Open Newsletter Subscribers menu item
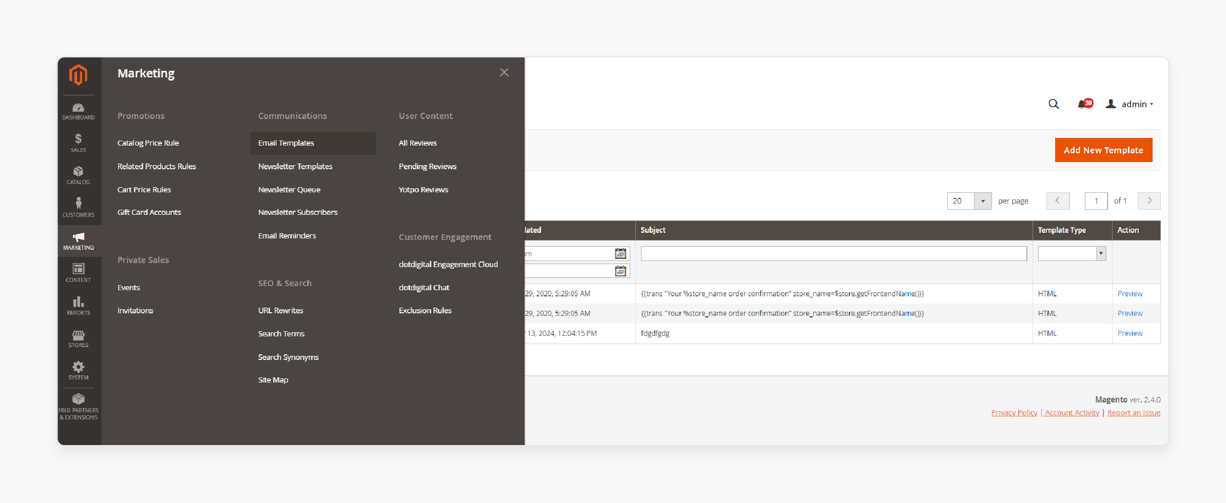1226x503 pixels. click(x=298, y=212)
